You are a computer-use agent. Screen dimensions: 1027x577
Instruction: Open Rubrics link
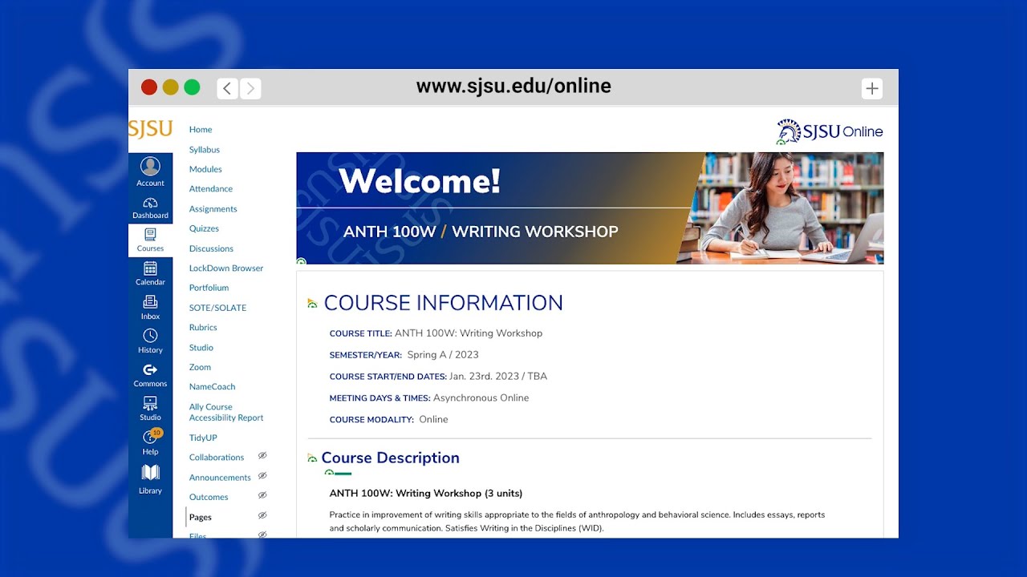(x=203, y=328)
